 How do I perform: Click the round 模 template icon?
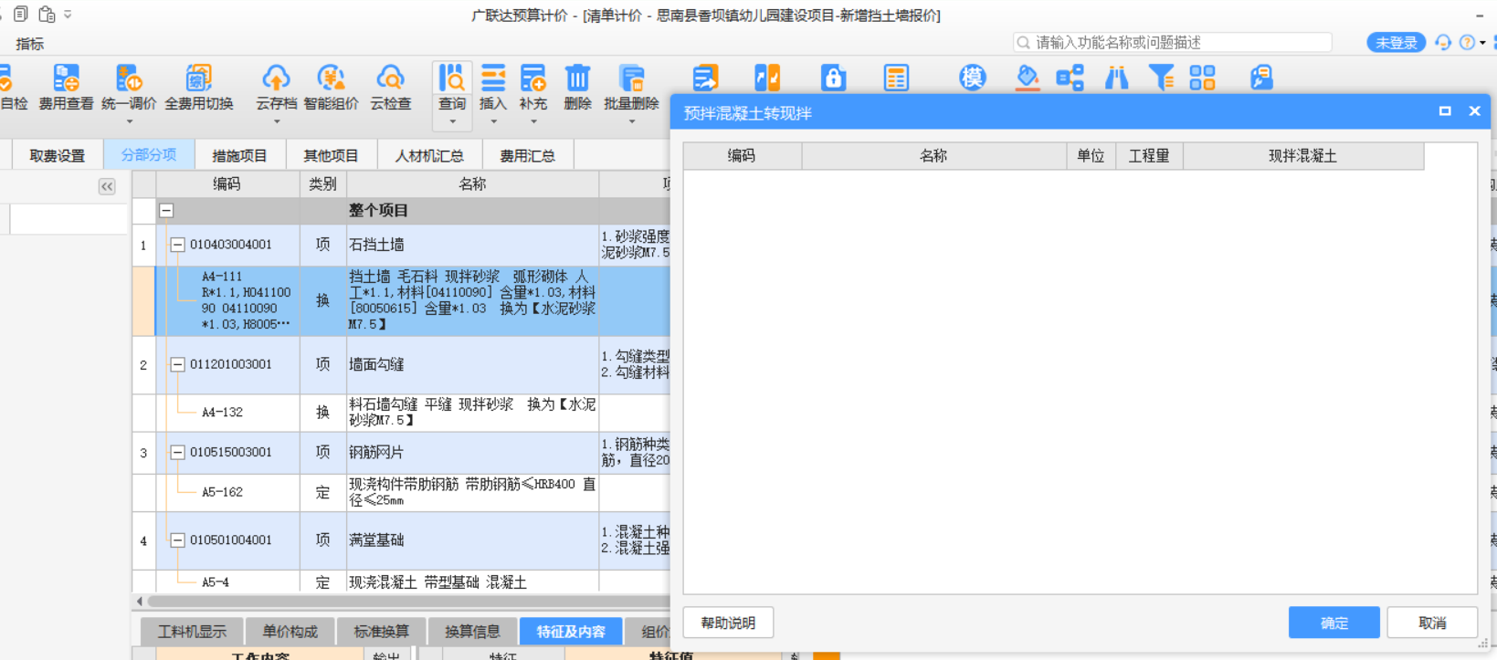pyautogui.click(x=972, y=79)
